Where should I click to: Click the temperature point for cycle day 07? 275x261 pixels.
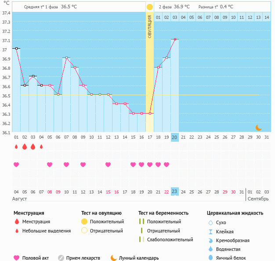pyautogui.click(x=66, y=58)
